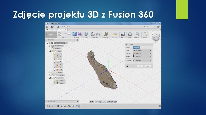The width and height of the screenshot is (206, 115).
Task: Click the Make 3D print icon
Action: (130, 34)
